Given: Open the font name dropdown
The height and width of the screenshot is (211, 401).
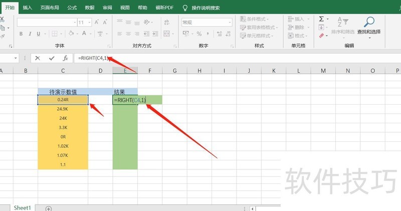Looking at the screenshot, I should [x=75, y=23].
